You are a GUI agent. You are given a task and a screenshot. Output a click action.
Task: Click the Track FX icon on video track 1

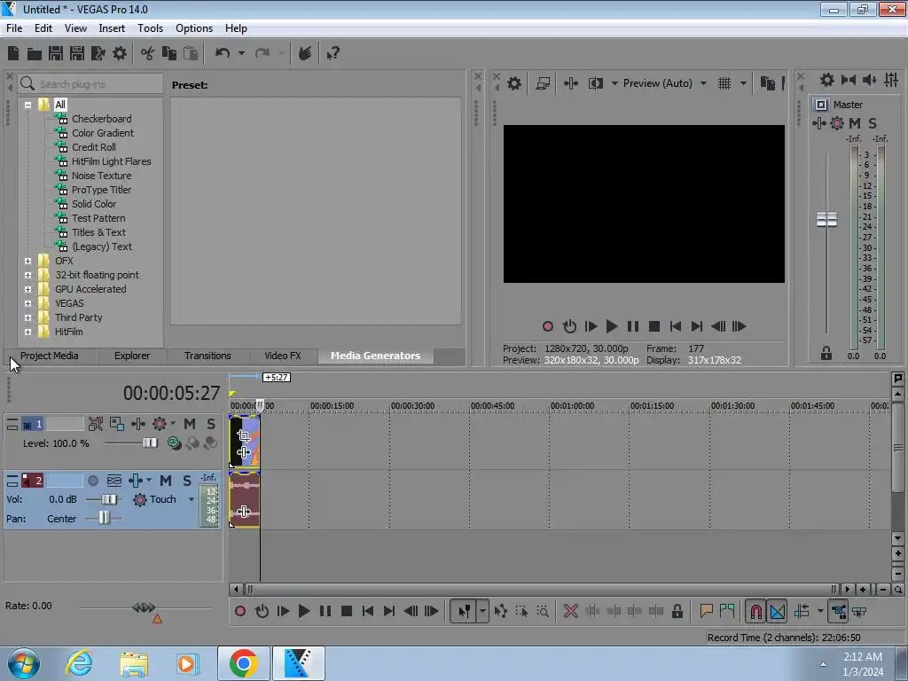coord(137,424)
